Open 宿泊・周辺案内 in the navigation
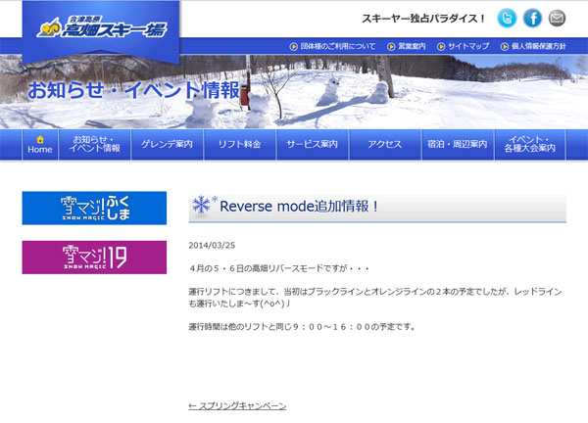588x423 pixels. click(457, 144)
